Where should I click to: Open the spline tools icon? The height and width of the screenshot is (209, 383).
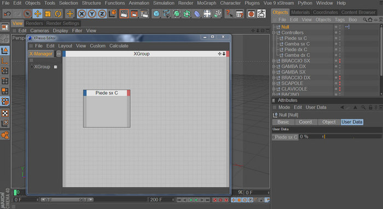click(166, 14)
